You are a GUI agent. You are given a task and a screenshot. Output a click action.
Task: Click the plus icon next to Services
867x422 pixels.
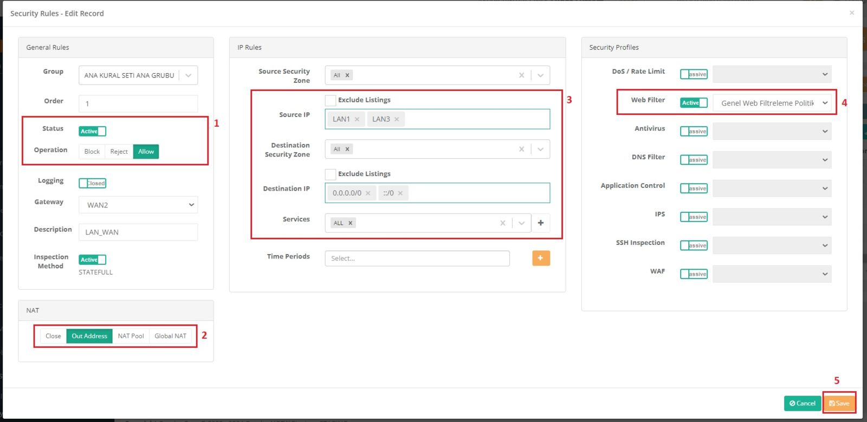pyautogui.click(x=540, y=223)
